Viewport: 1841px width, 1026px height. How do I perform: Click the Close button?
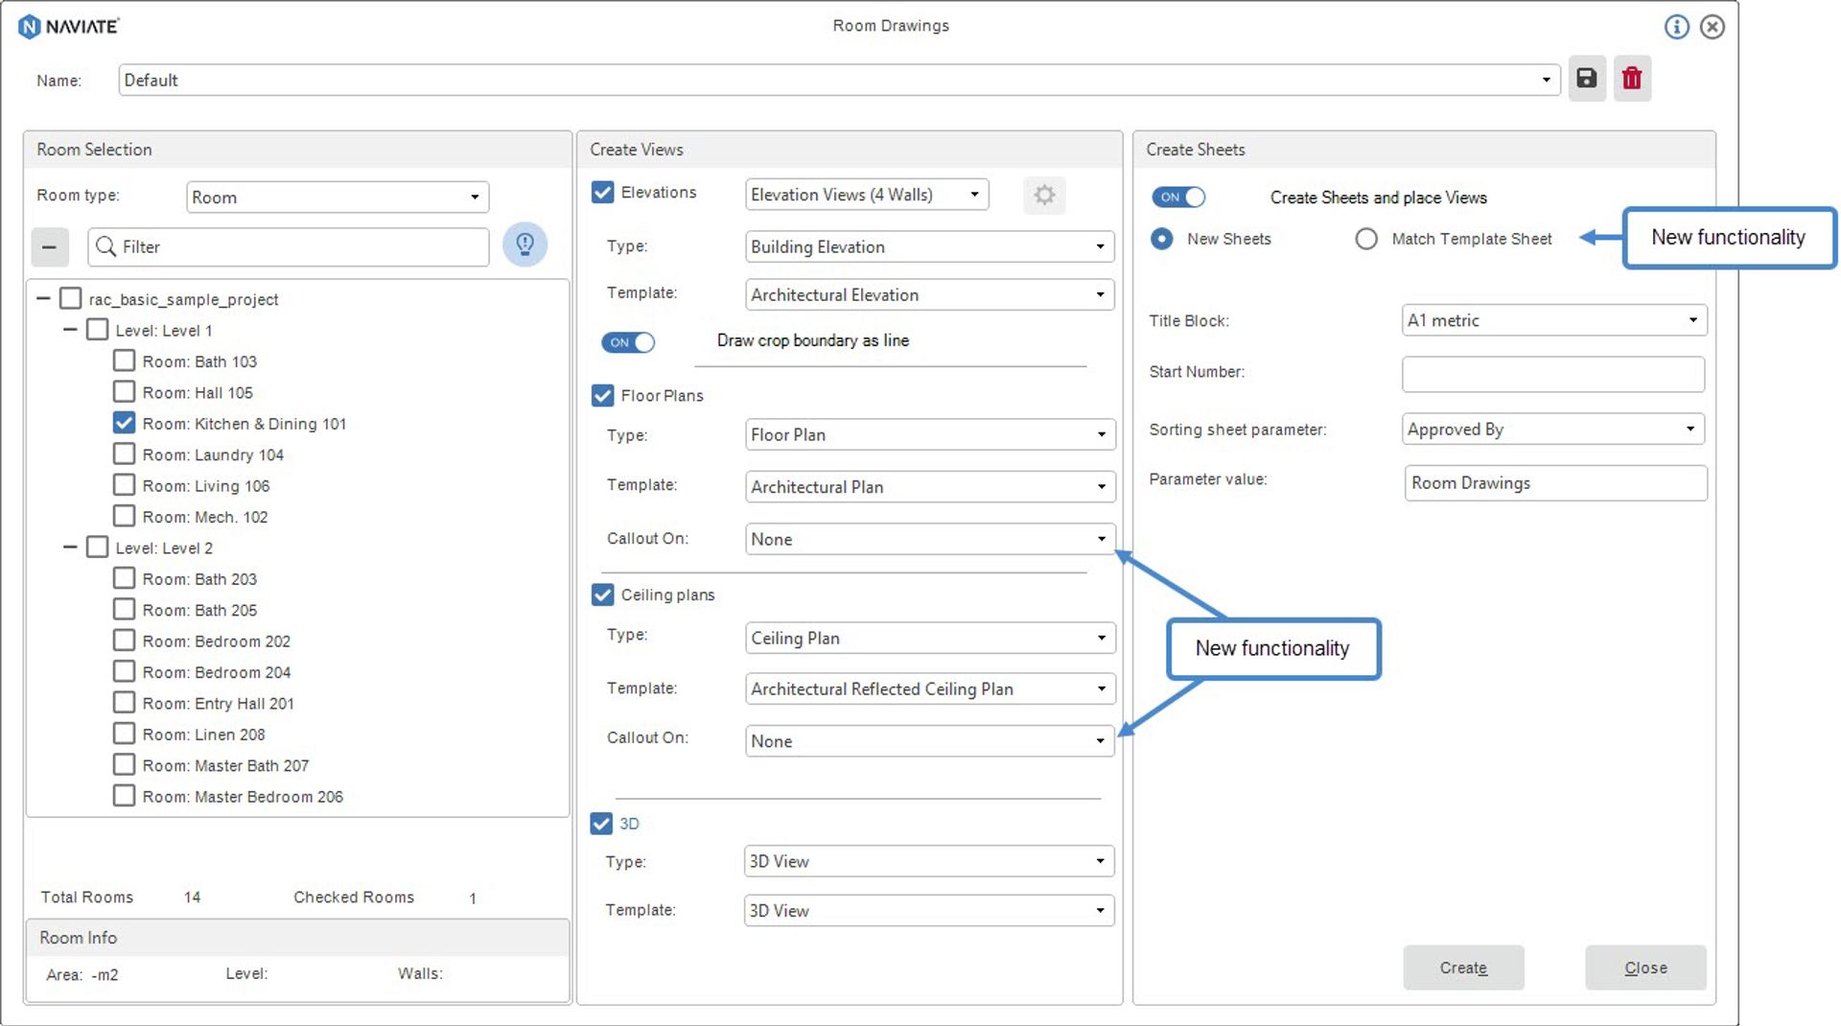pos(1645,968)
